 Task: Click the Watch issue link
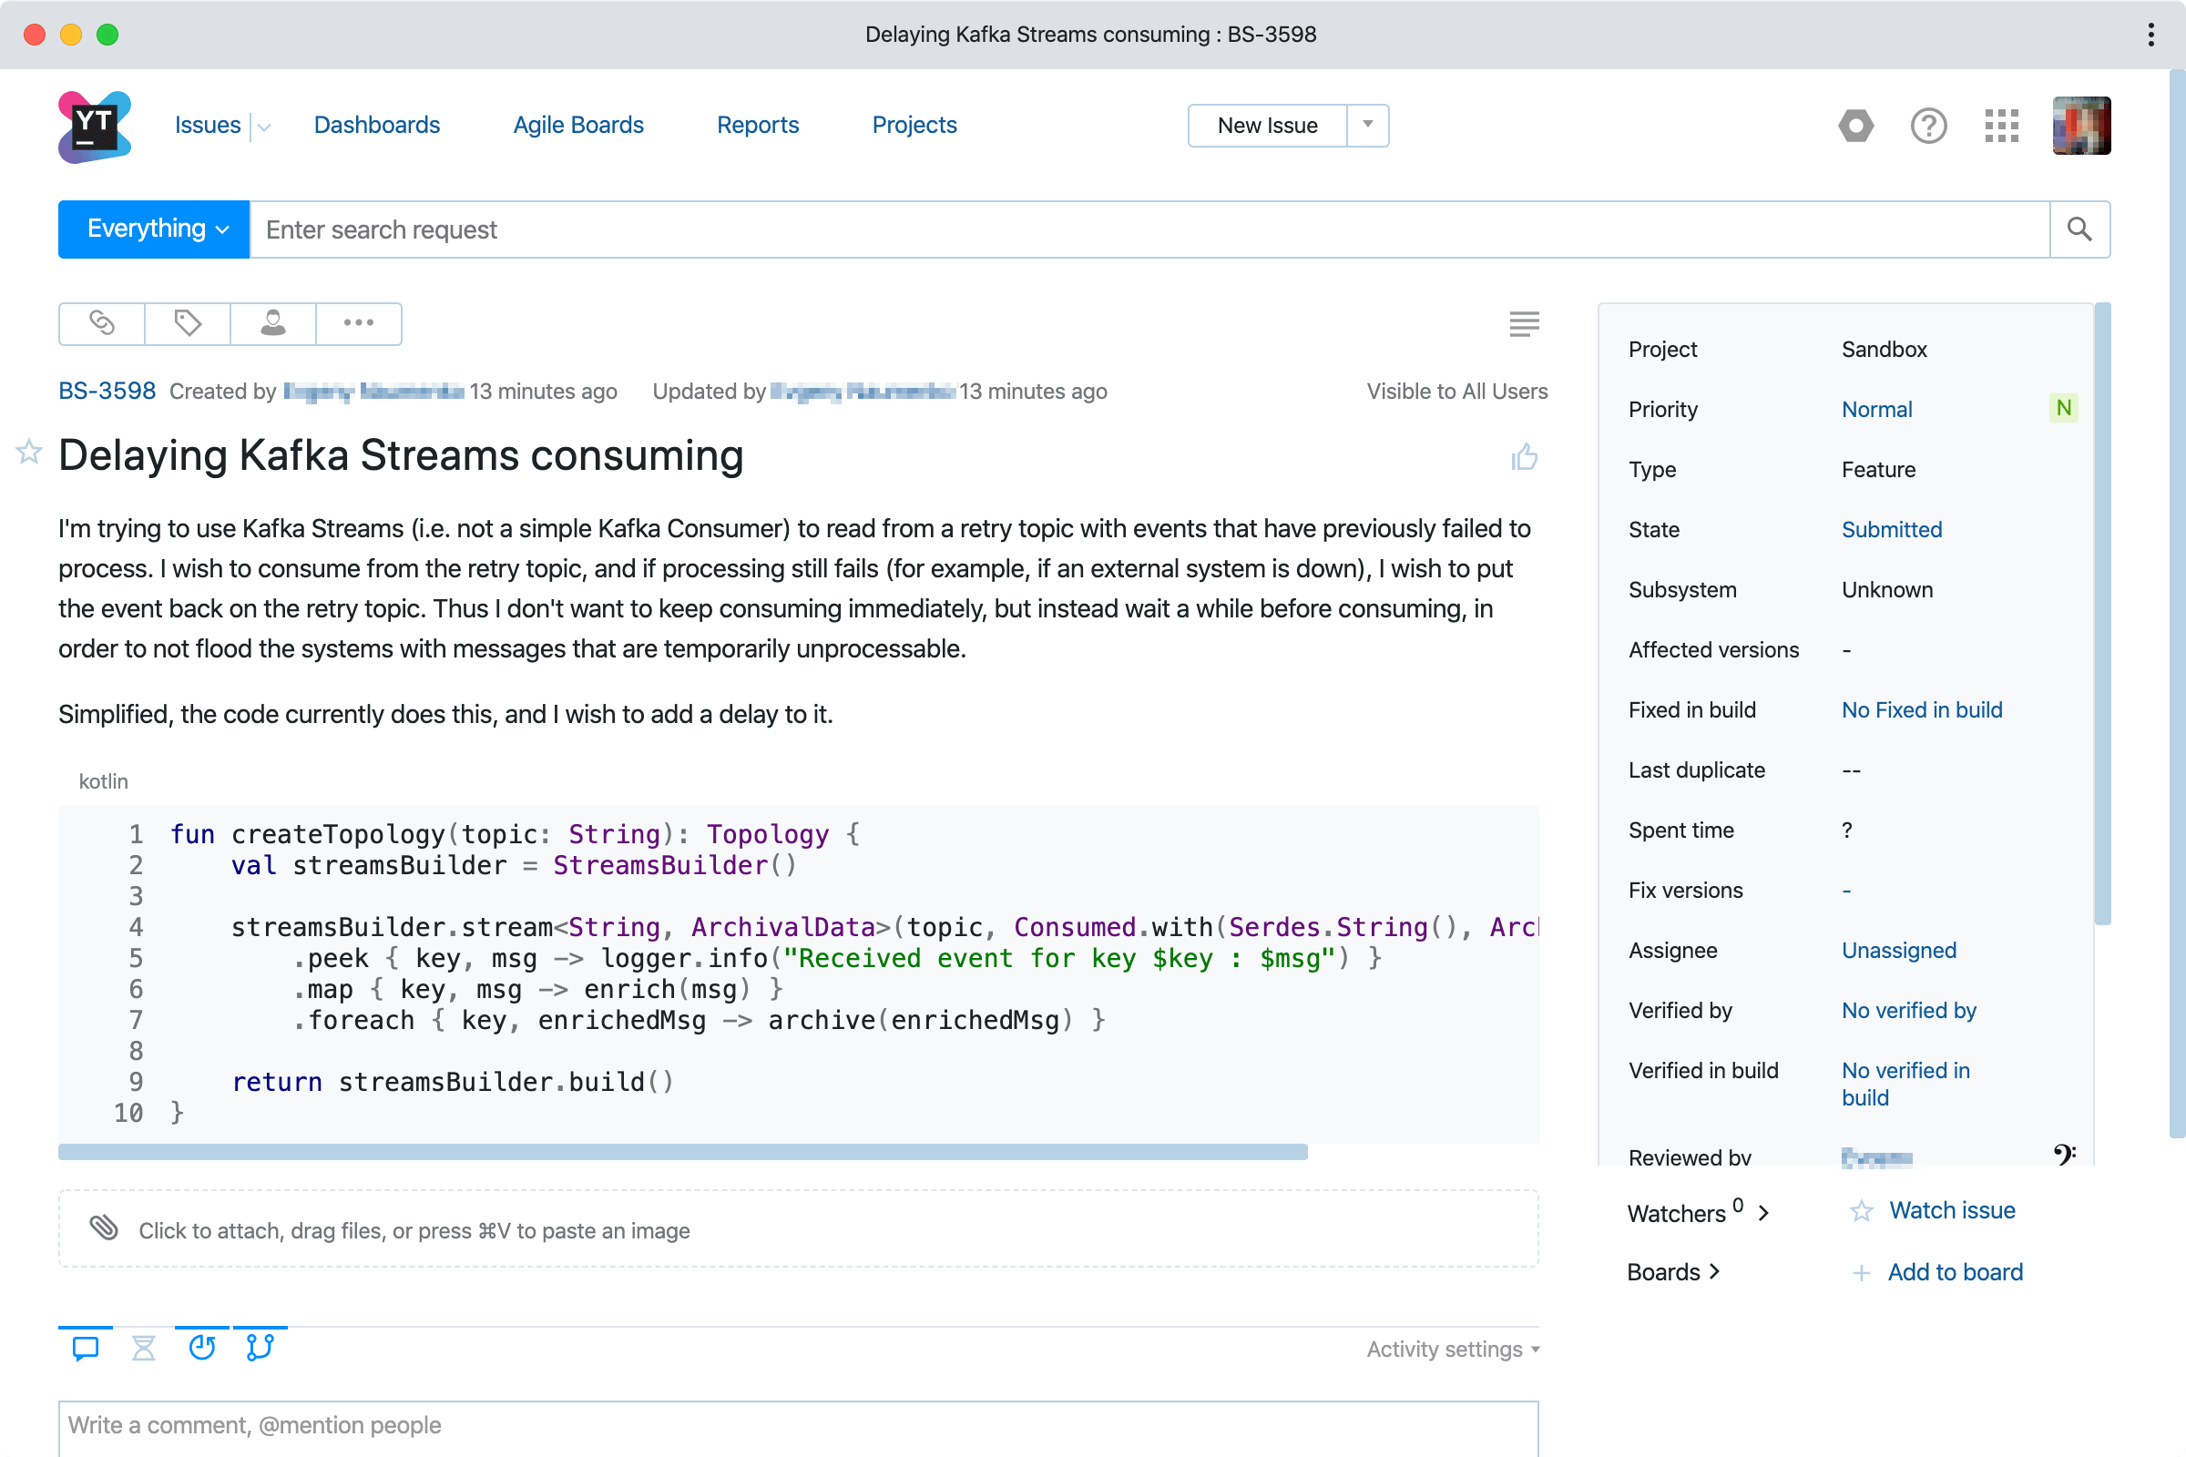pos(1952,1211)
